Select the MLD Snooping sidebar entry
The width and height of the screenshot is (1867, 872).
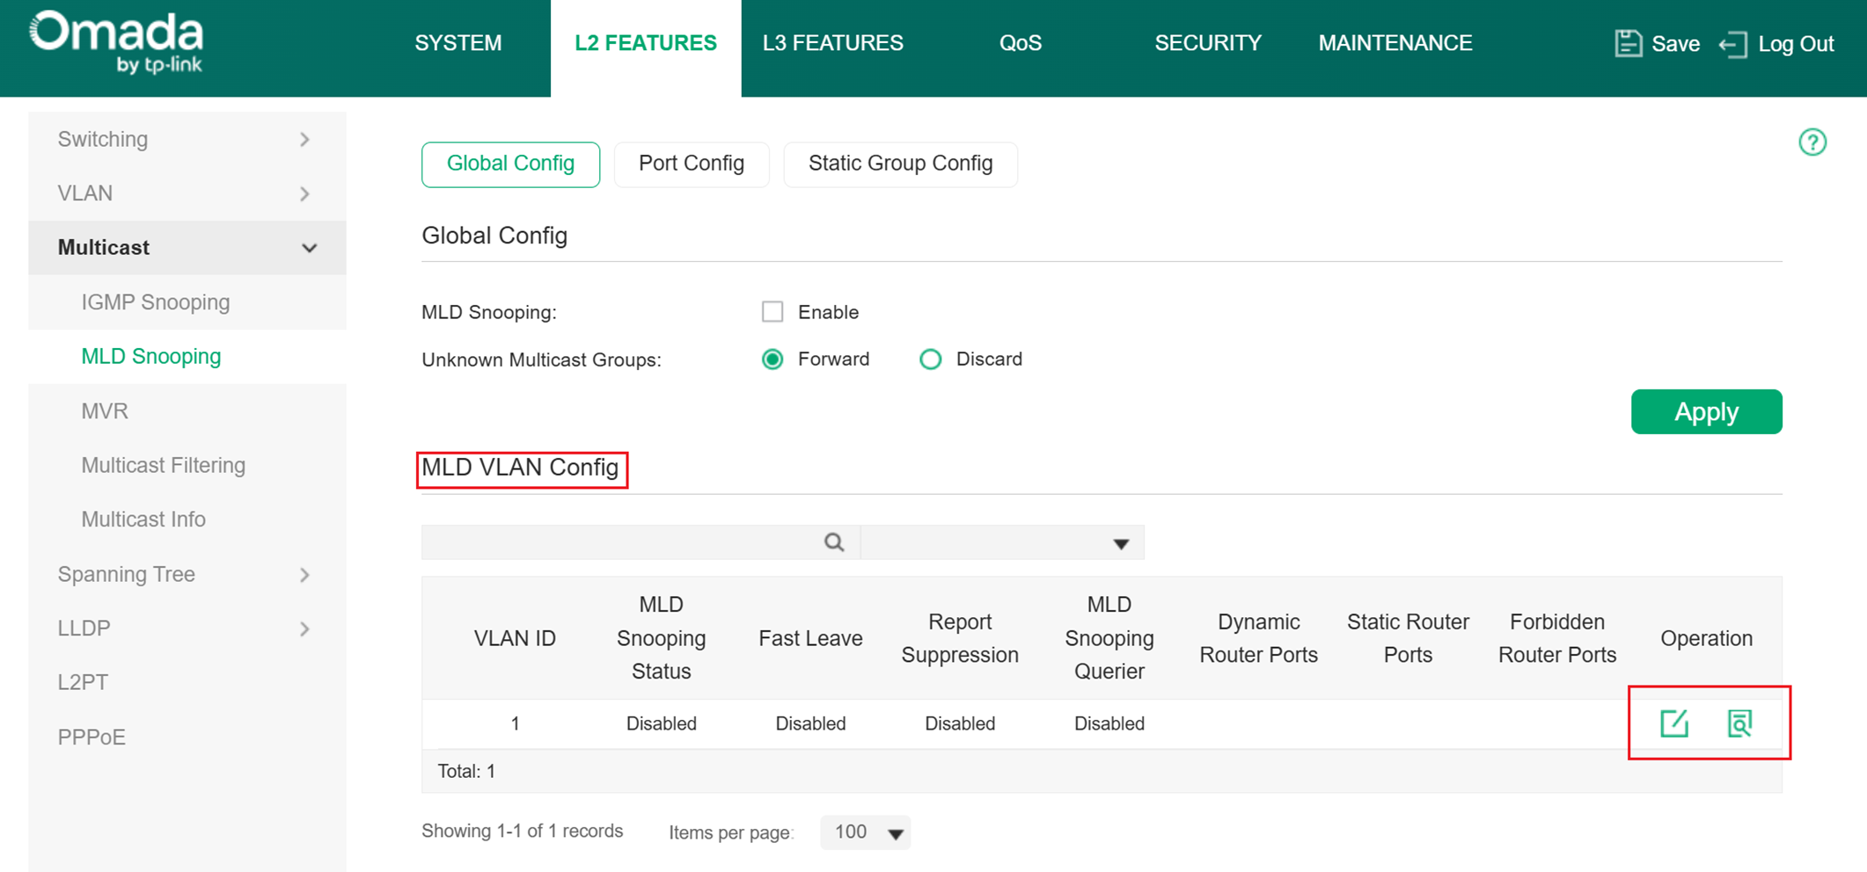tap(150, 356)
